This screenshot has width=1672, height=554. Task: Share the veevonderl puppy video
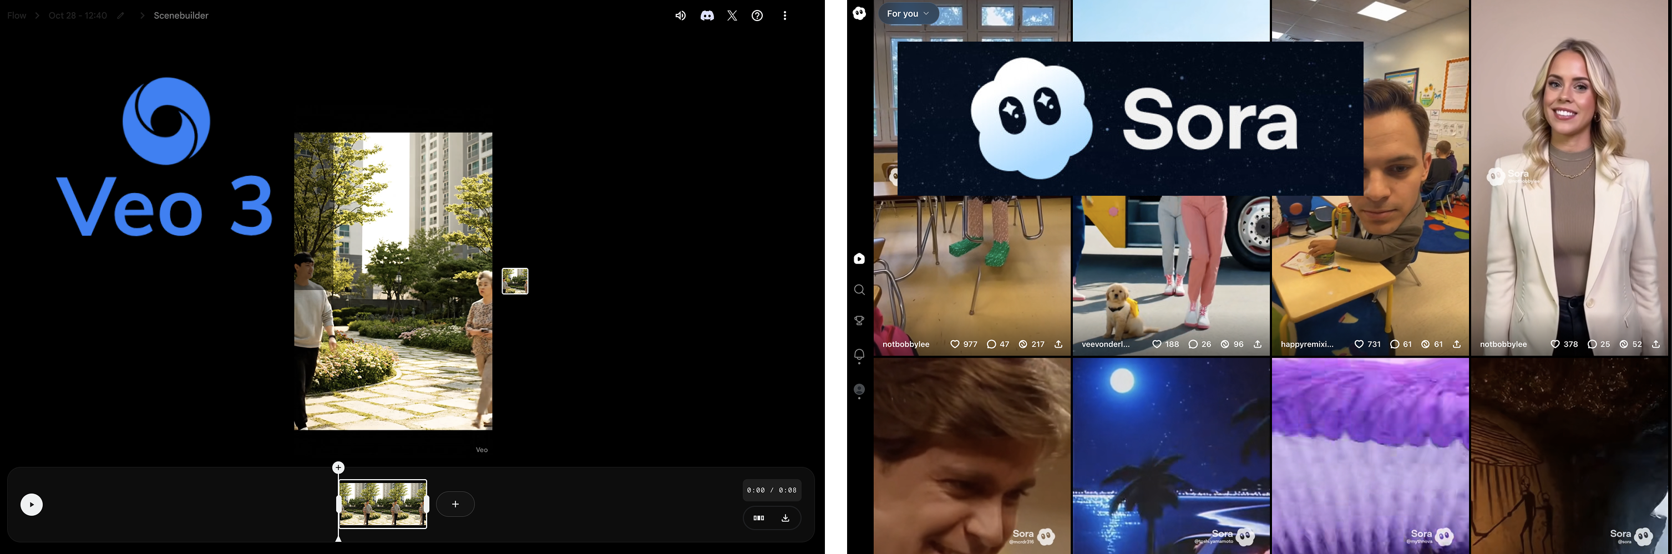click(x=1258, y=344)
